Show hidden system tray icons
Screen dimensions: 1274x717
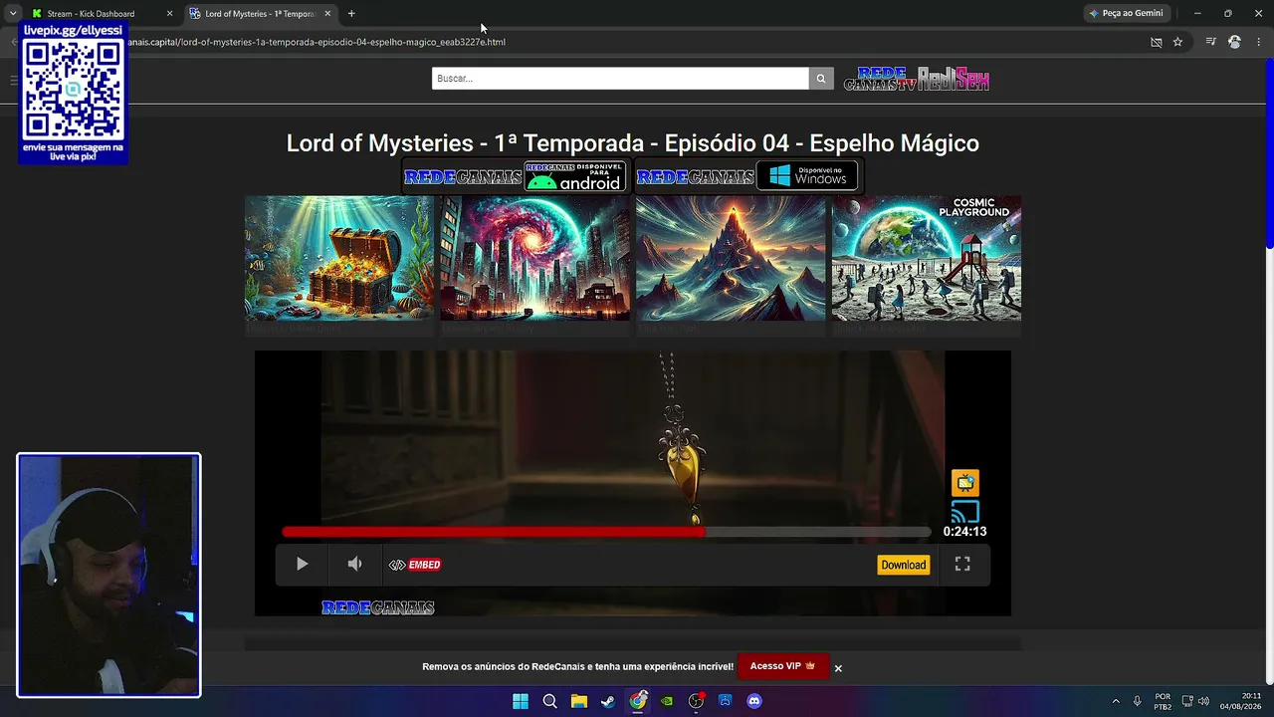click(x=1116, y=701)
